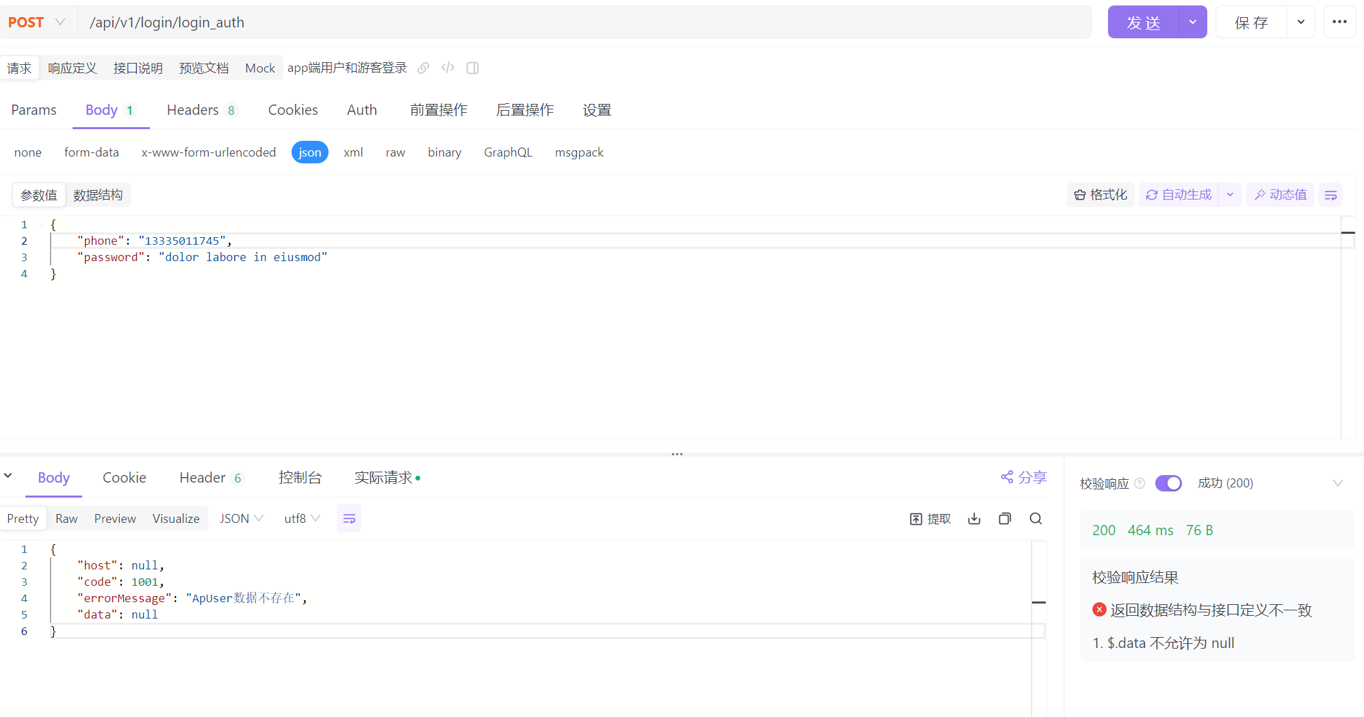Collapse the response panel chevron
This screenshot has width=1364, height=717.
8,475
